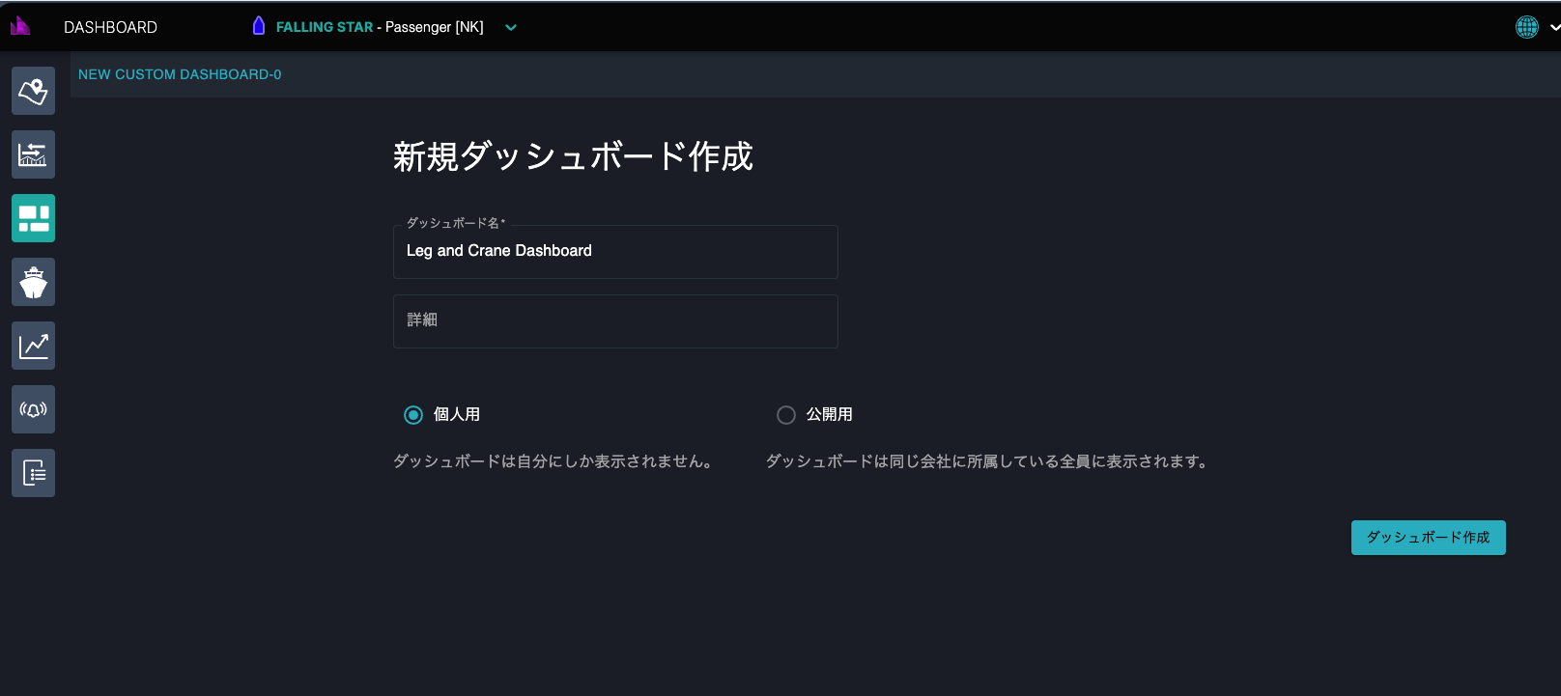Open the alarm bell sidebar icon

coord(33,409)
